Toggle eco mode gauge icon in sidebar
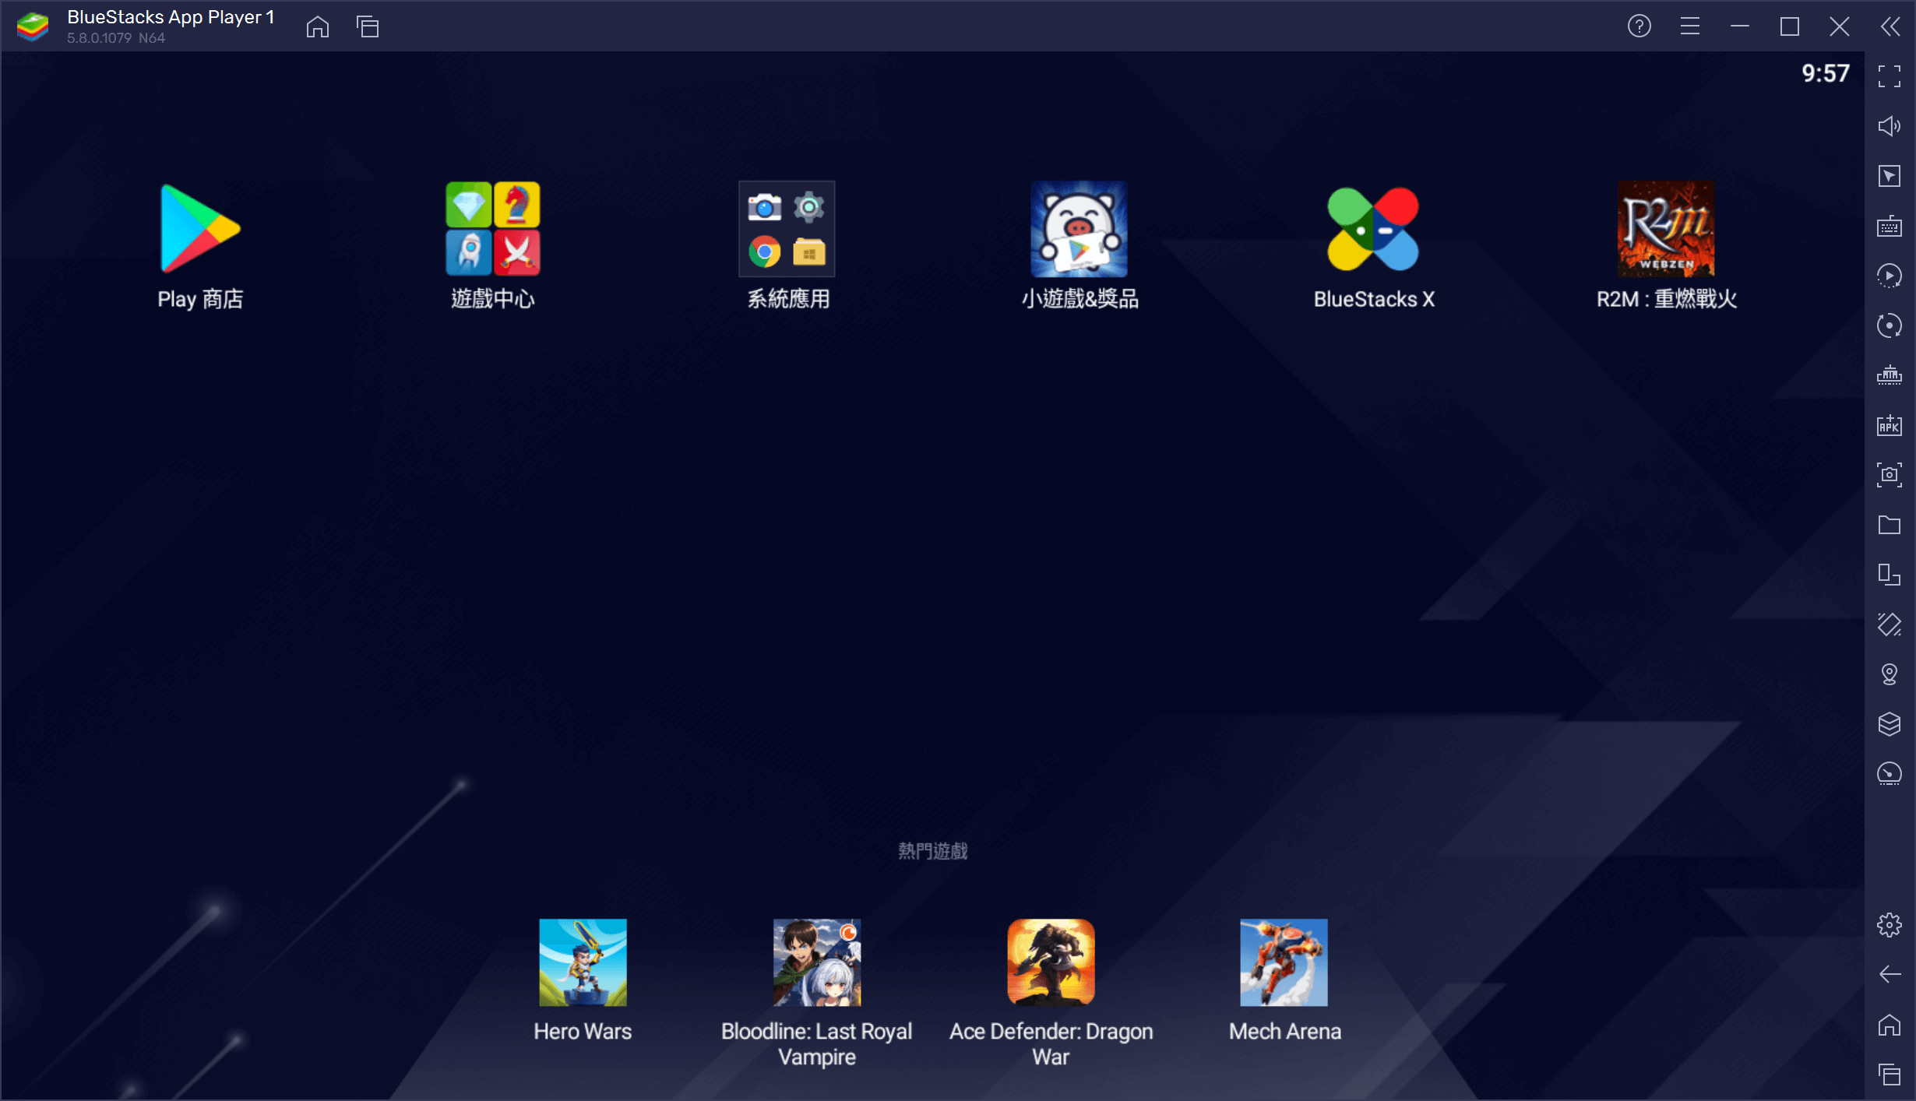The height and width of the screenshot is (1101, 1916). point(1890,774)
